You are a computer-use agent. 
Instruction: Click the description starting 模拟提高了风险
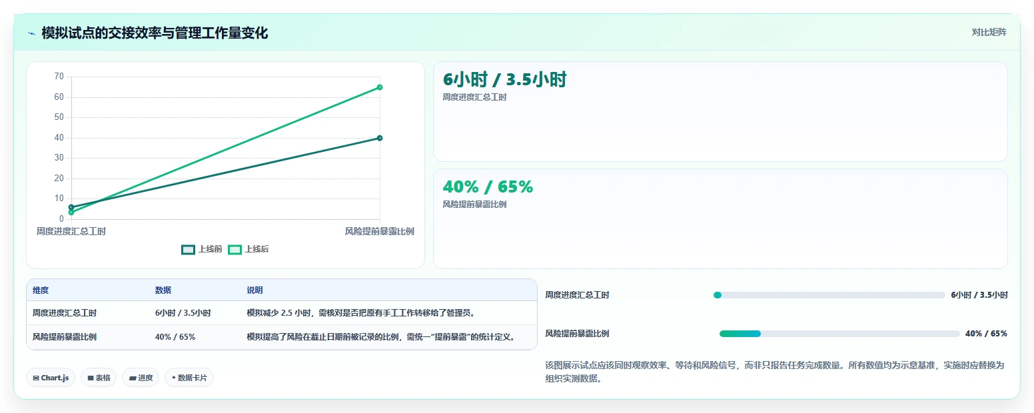pyautogui.click(x=381, y=337)
